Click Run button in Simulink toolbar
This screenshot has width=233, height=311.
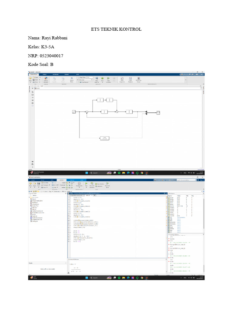coord(103,79)
